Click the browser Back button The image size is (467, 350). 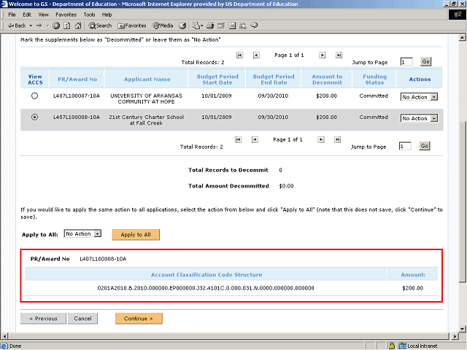(18, 26)
